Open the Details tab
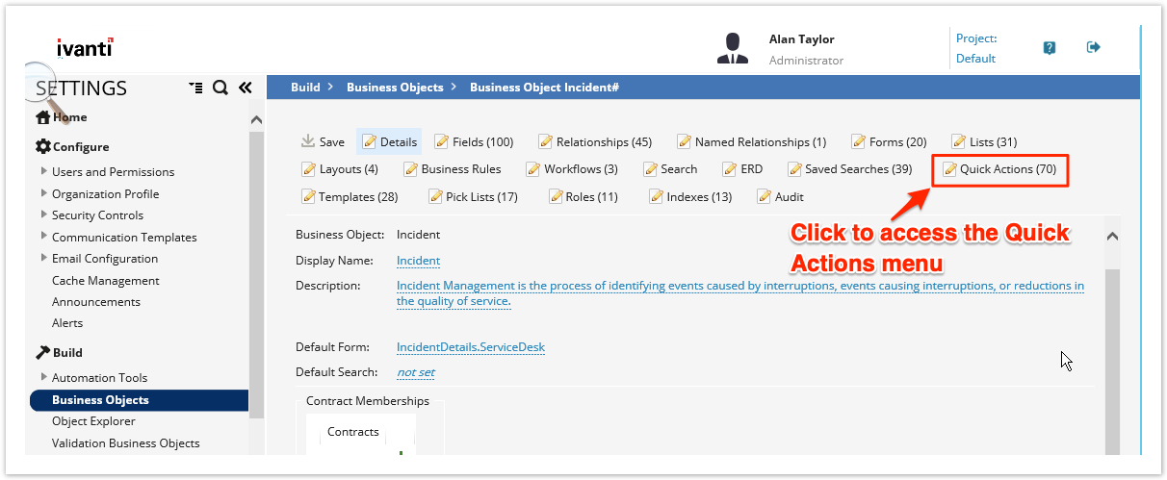This screenshot has height=480, width=1167. pyautogui.click(x=389, y=141)
